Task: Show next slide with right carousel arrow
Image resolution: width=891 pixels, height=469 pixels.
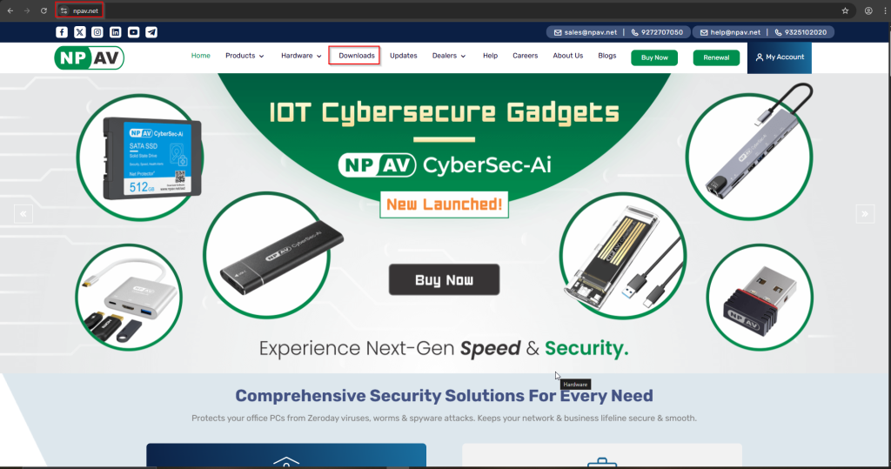Action: click(x=865, y=214)
